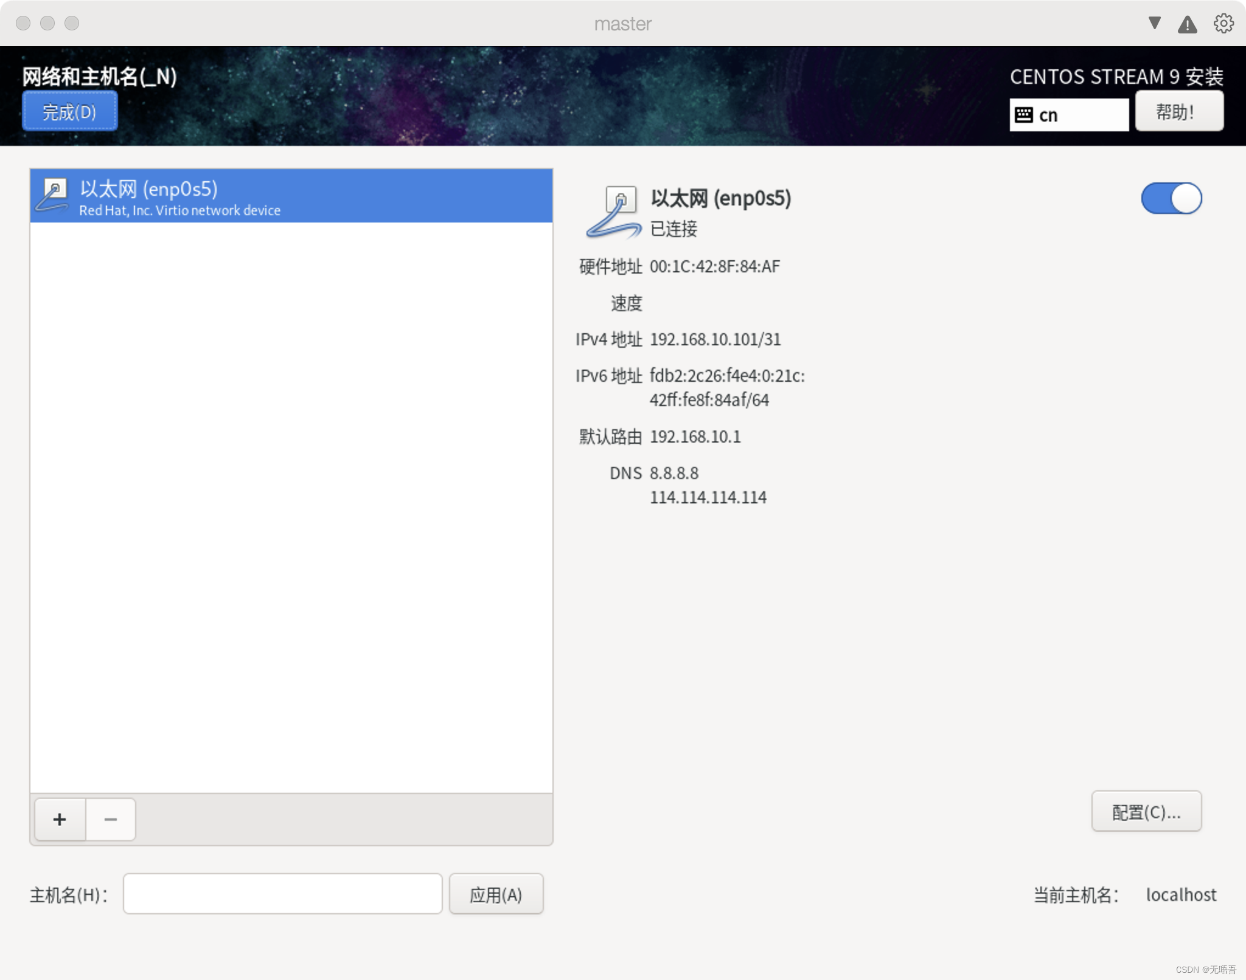Viewport: 1246px width, 980px height.
Task: Focus the 主机名(H) hostname input field
Action: 282,894
